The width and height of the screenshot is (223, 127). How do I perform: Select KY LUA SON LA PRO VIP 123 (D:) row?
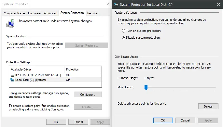click(55, 75)
